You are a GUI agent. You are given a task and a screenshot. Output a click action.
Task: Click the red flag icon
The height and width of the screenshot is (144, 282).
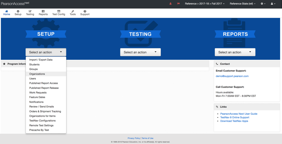click(178, 4)
